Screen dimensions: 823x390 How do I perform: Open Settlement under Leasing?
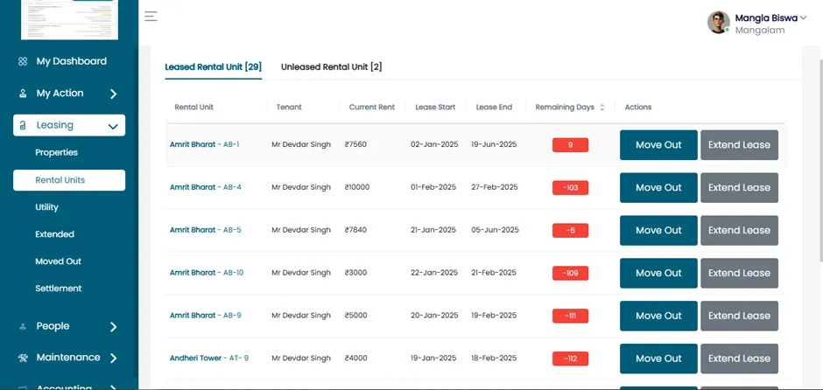(x=59, y=289)
